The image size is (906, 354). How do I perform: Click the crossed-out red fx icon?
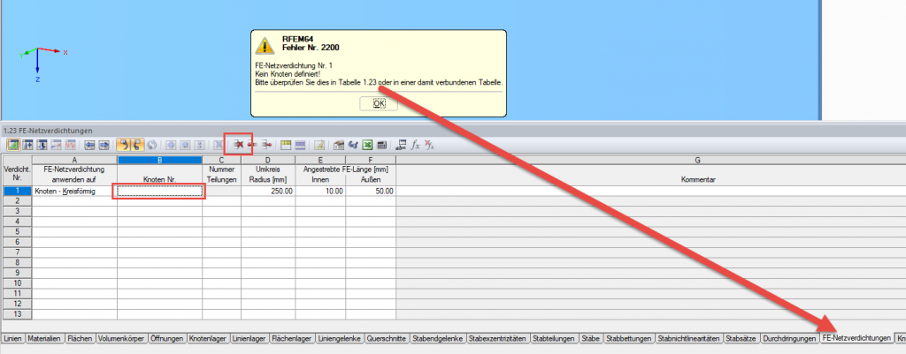point(429,145)
